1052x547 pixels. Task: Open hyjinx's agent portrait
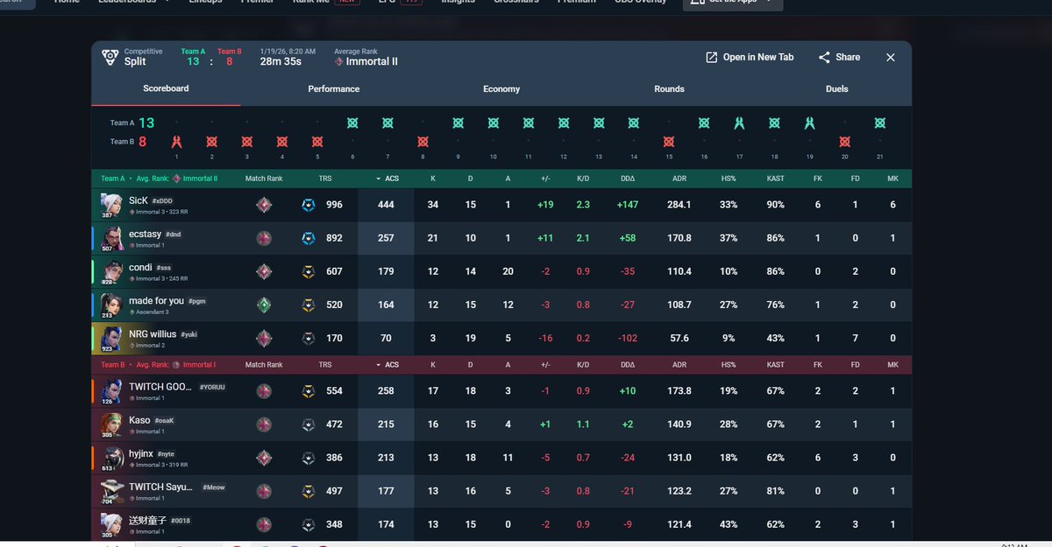pos(111,458)
